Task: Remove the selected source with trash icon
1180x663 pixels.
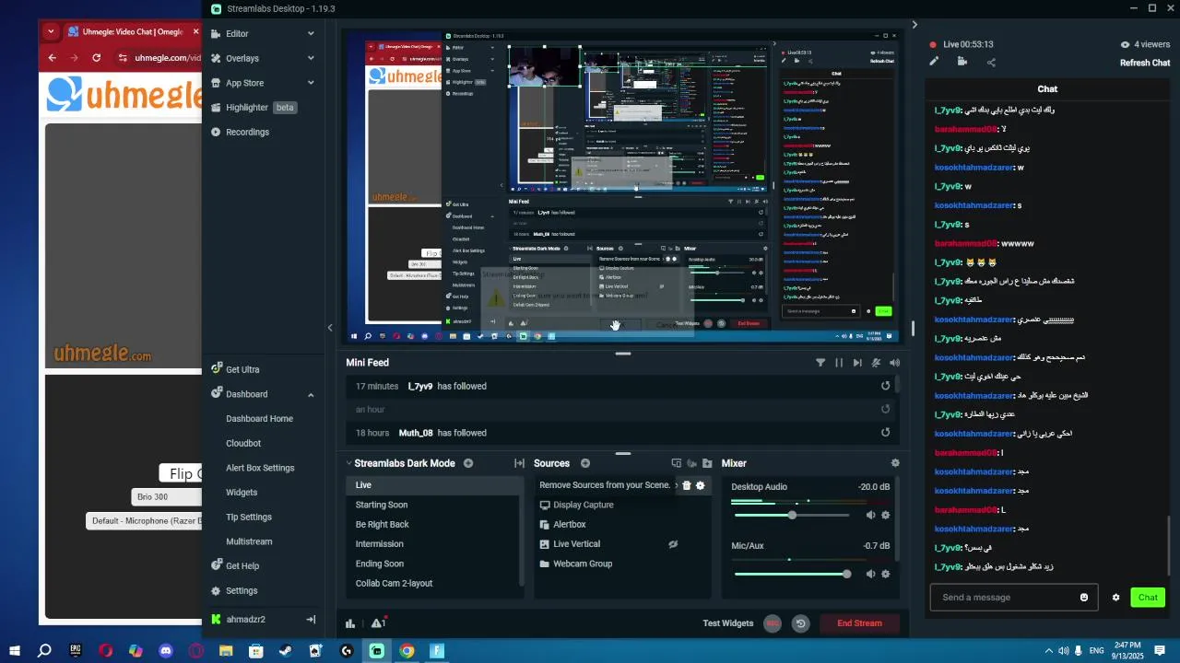Action: click(x=687, y=485)
